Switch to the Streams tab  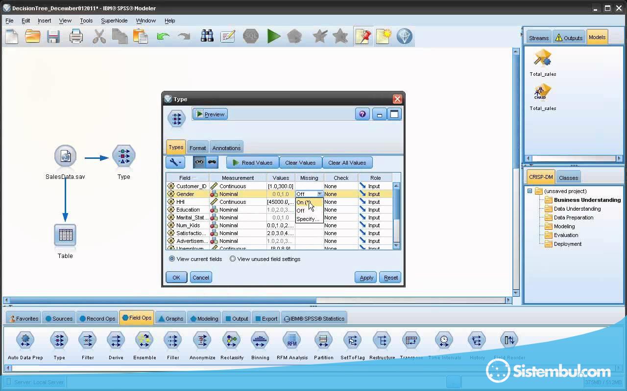tap(539, 38)
